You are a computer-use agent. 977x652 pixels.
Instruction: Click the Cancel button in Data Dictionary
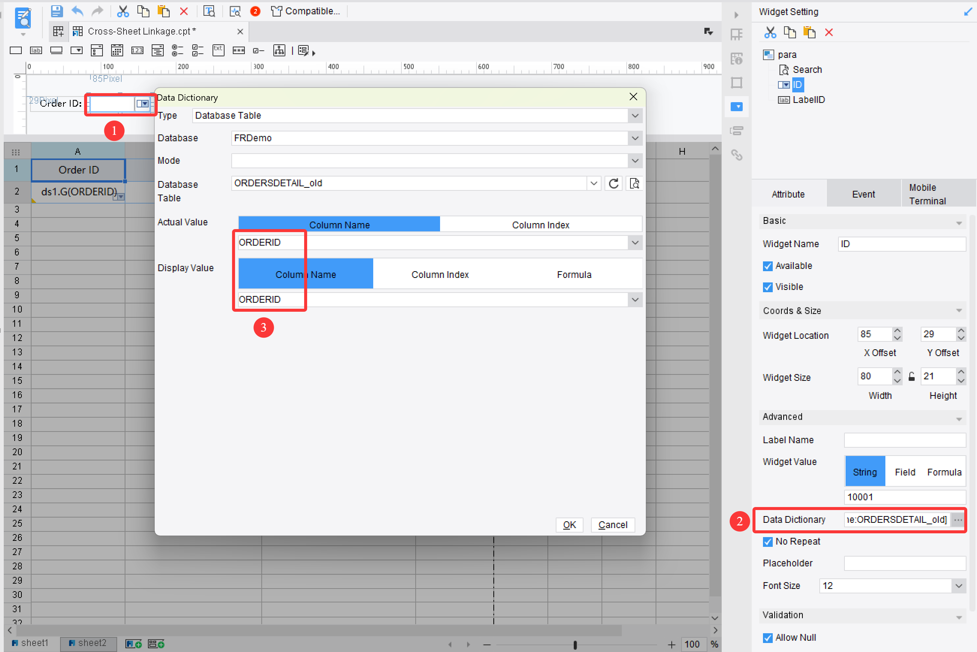612,524
